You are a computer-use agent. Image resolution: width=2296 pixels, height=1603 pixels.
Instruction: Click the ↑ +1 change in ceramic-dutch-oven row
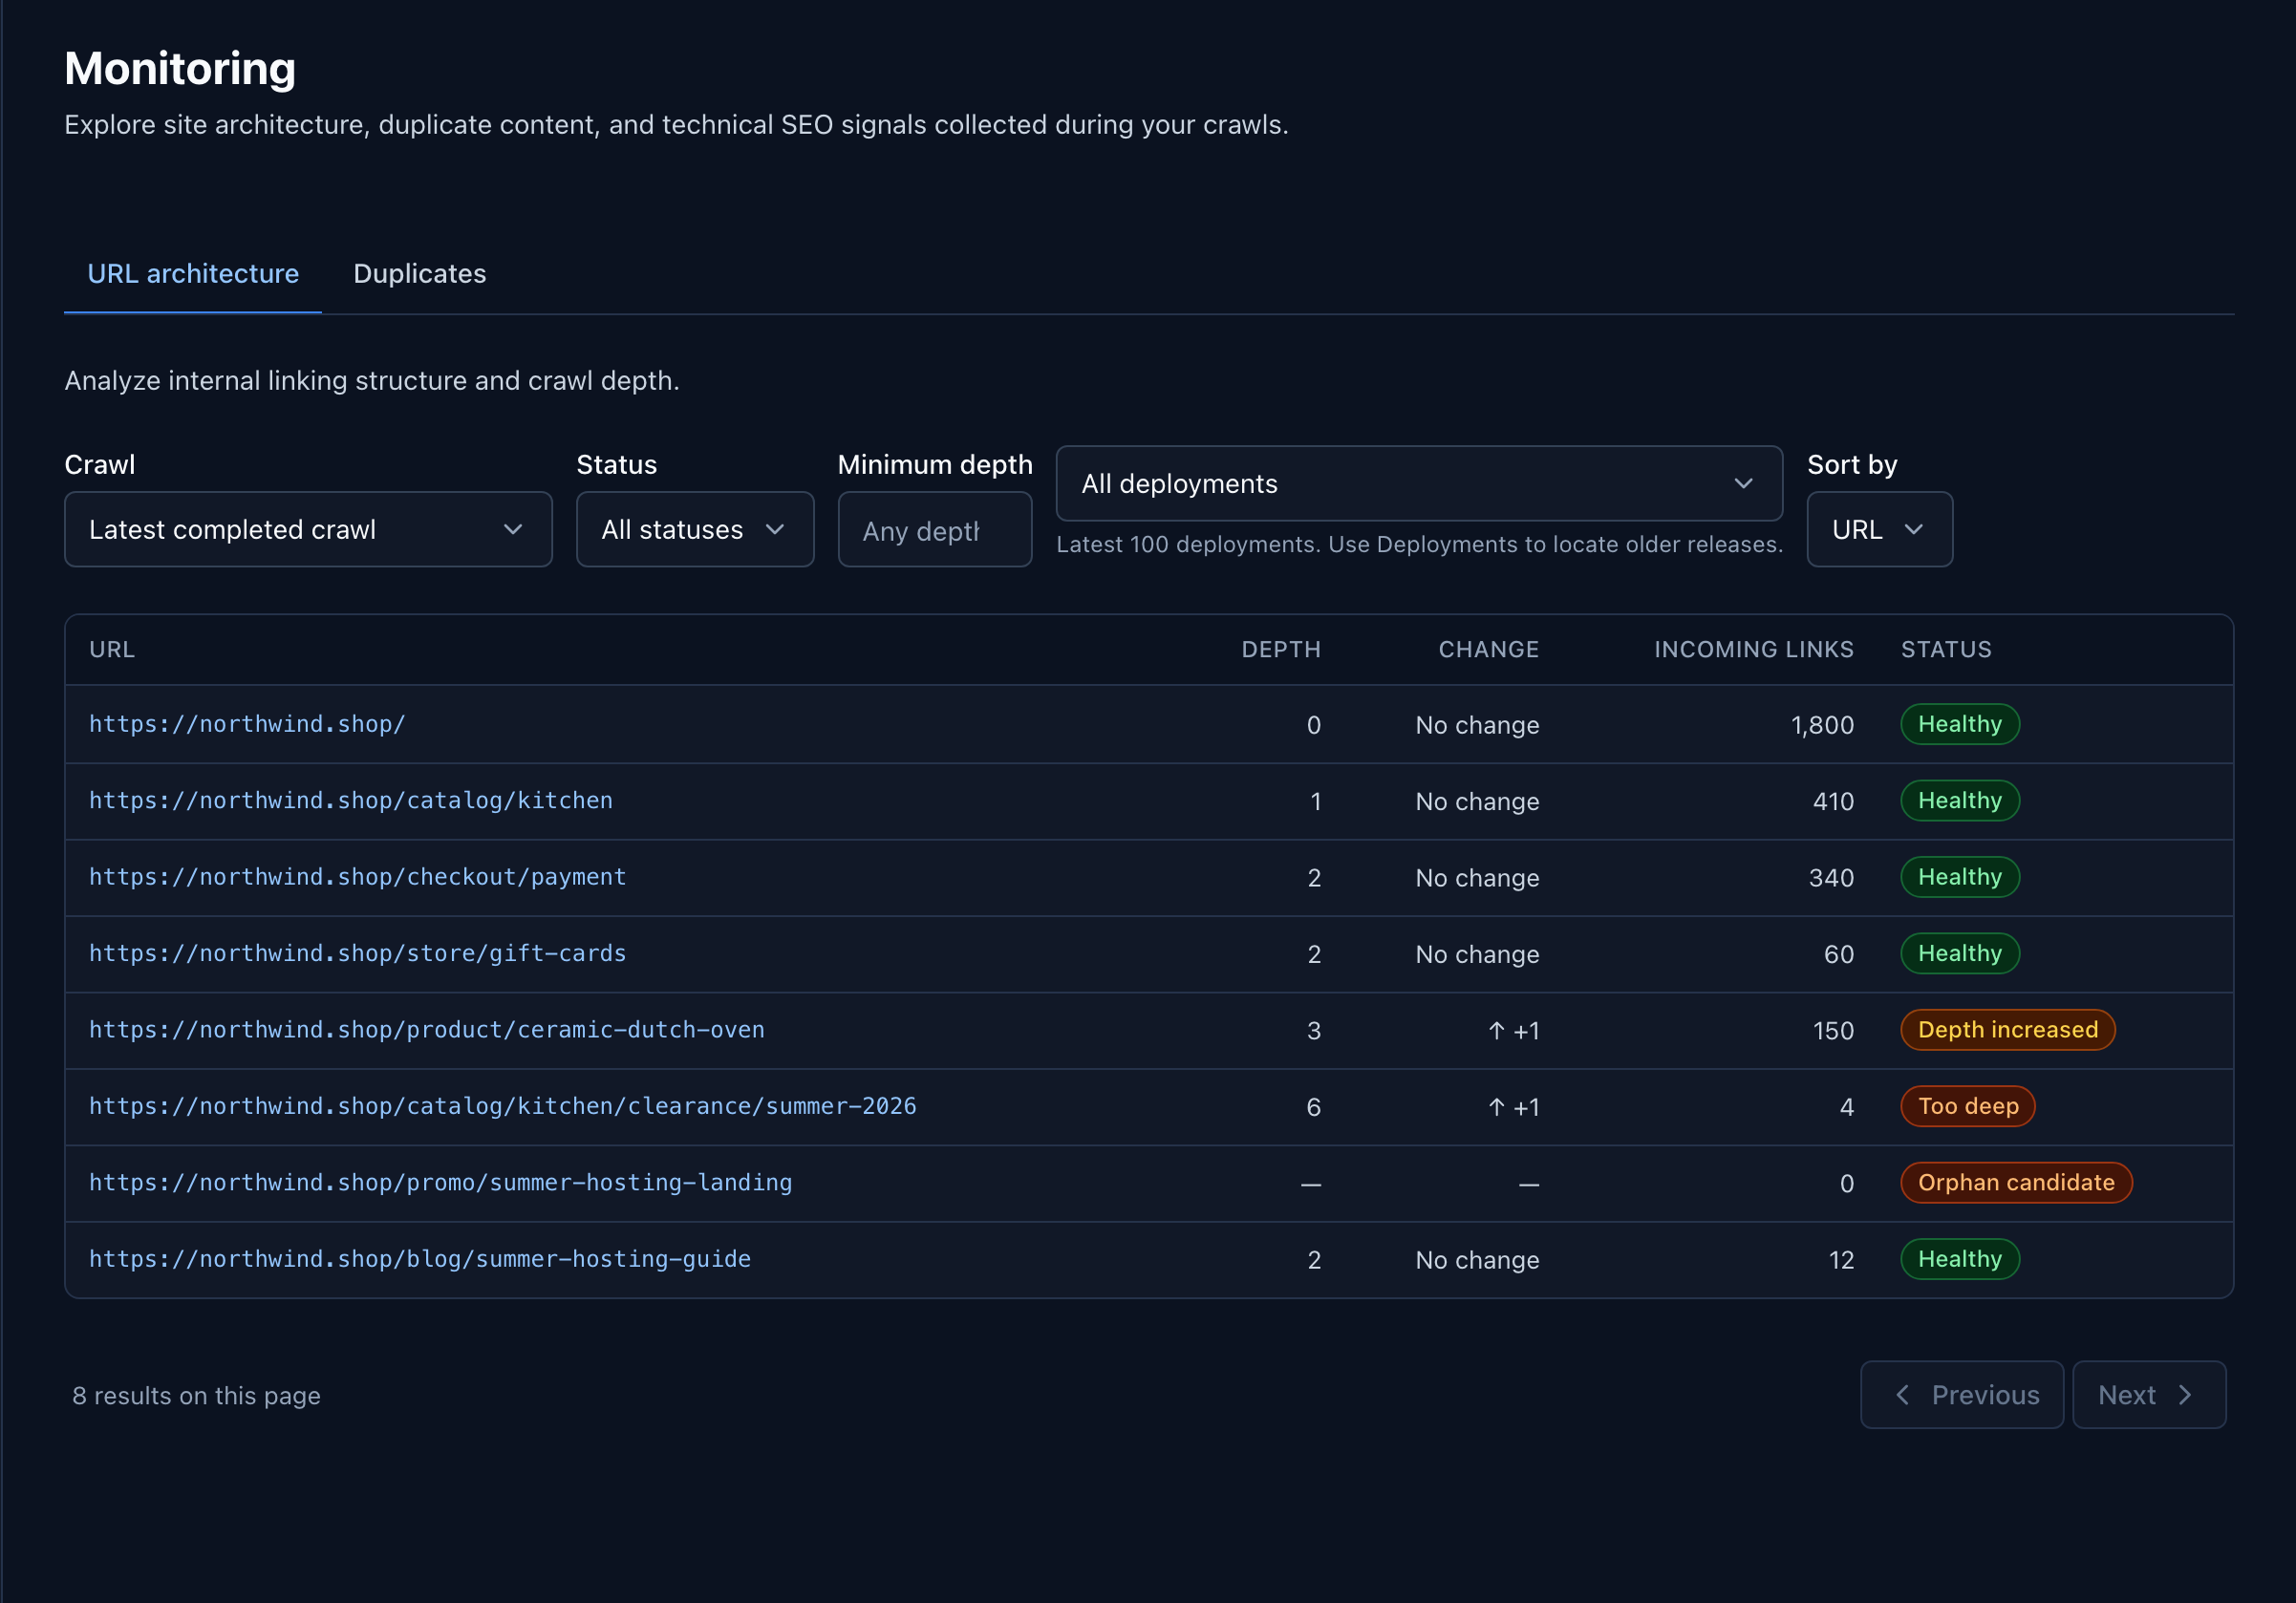1513,1031
